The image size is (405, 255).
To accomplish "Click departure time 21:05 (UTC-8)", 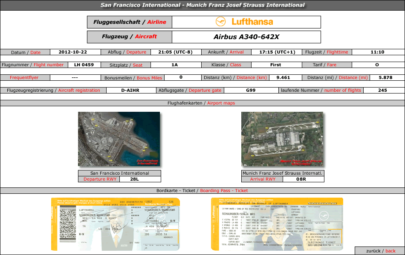I will (x=175, y=52).
